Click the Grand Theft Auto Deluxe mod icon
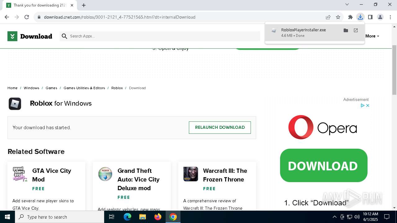 (x=105, y=174)
